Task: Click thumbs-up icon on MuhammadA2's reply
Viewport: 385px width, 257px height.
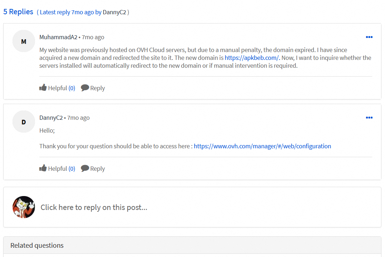Action: tap(43, 88)
